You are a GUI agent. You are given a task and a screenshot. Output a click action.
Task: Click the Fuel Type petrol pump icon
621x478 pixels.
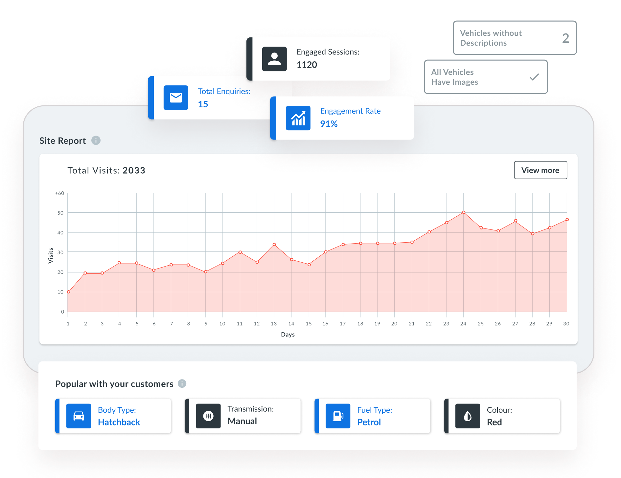[x=338, y=416]
